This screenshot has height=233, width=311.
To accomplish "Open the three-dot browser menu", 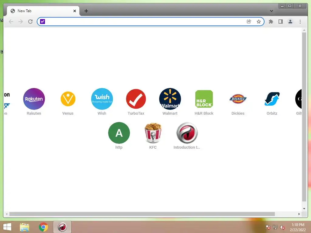I will pos(300,22).
